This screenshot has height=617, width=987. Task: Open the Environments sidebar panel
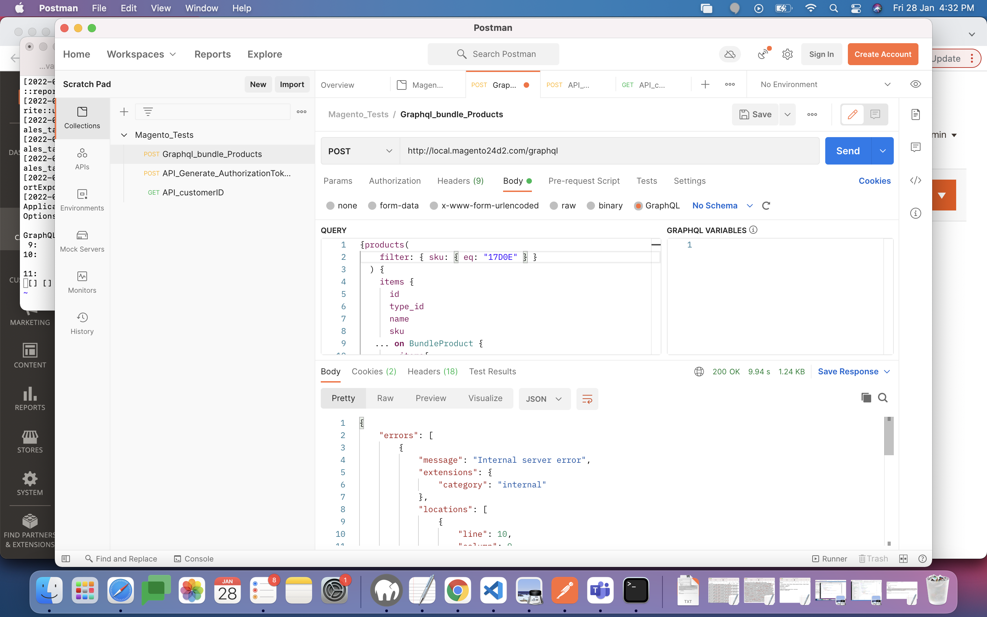click(82, 200)
